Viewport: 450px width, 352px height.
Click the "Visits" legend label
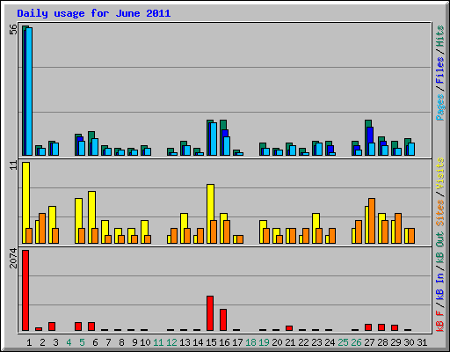440,173
